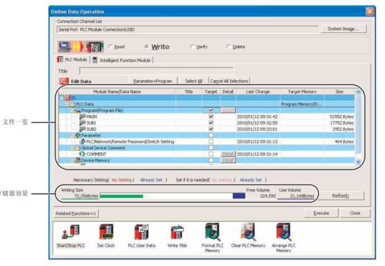The width and height of the screenshot is (385, 266).
Task: Open the Start/Stop PLC function icon
Action: pyautogui.click(x=71, y=232)
